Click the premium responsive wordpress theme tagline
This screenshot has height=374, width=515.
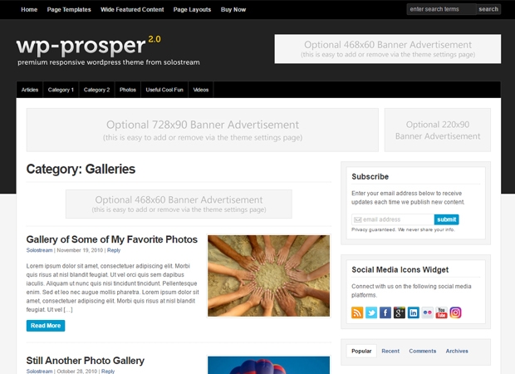pyautogui.click(x=109, y=62)
